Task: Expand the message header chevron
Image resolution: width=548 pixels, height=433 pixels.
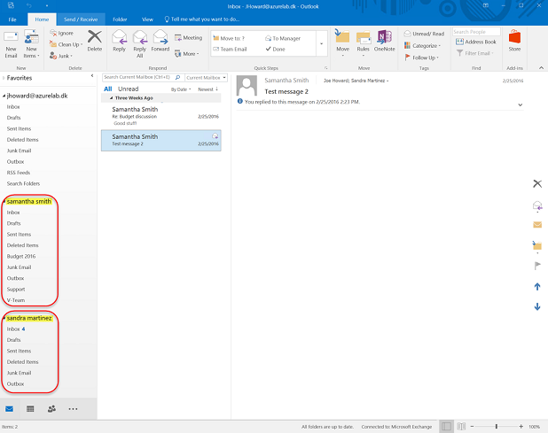Action: (x=520, y=104)
